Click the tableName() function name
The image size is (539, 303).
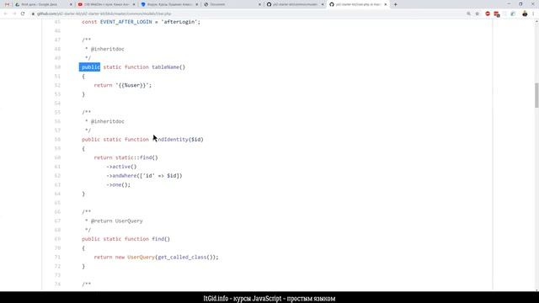[168, 67]
